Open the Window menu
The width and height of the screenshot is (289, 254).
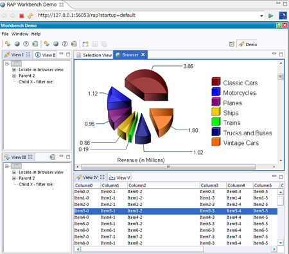(20, 34)
